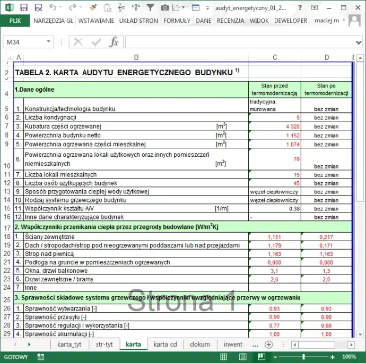Click the Insert Function fx icon
The width and height of the screenshot is (366, 363).
tap(114, 42)
